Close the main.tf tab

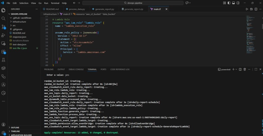[166, 9]
